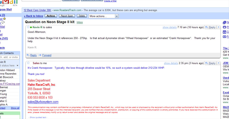The image size is (229, 119).
Task: Click the New window icon at right
Action: tap(224, 23)
